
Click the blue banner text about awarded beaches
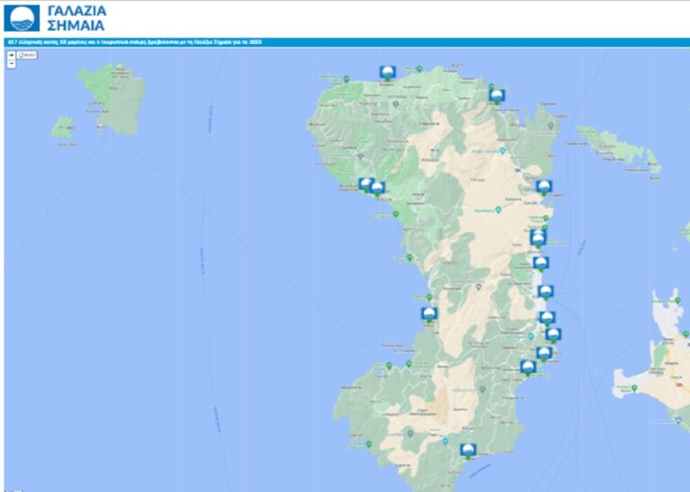tap(135, 42)
